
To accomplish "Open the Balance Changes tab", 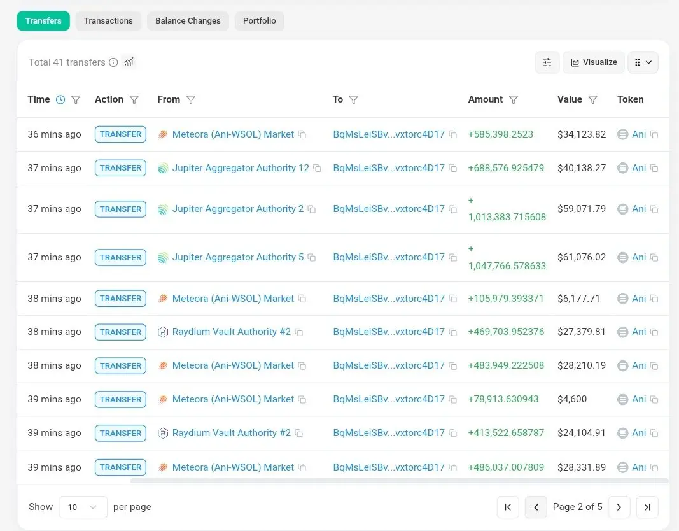I will tap(188, 21).
